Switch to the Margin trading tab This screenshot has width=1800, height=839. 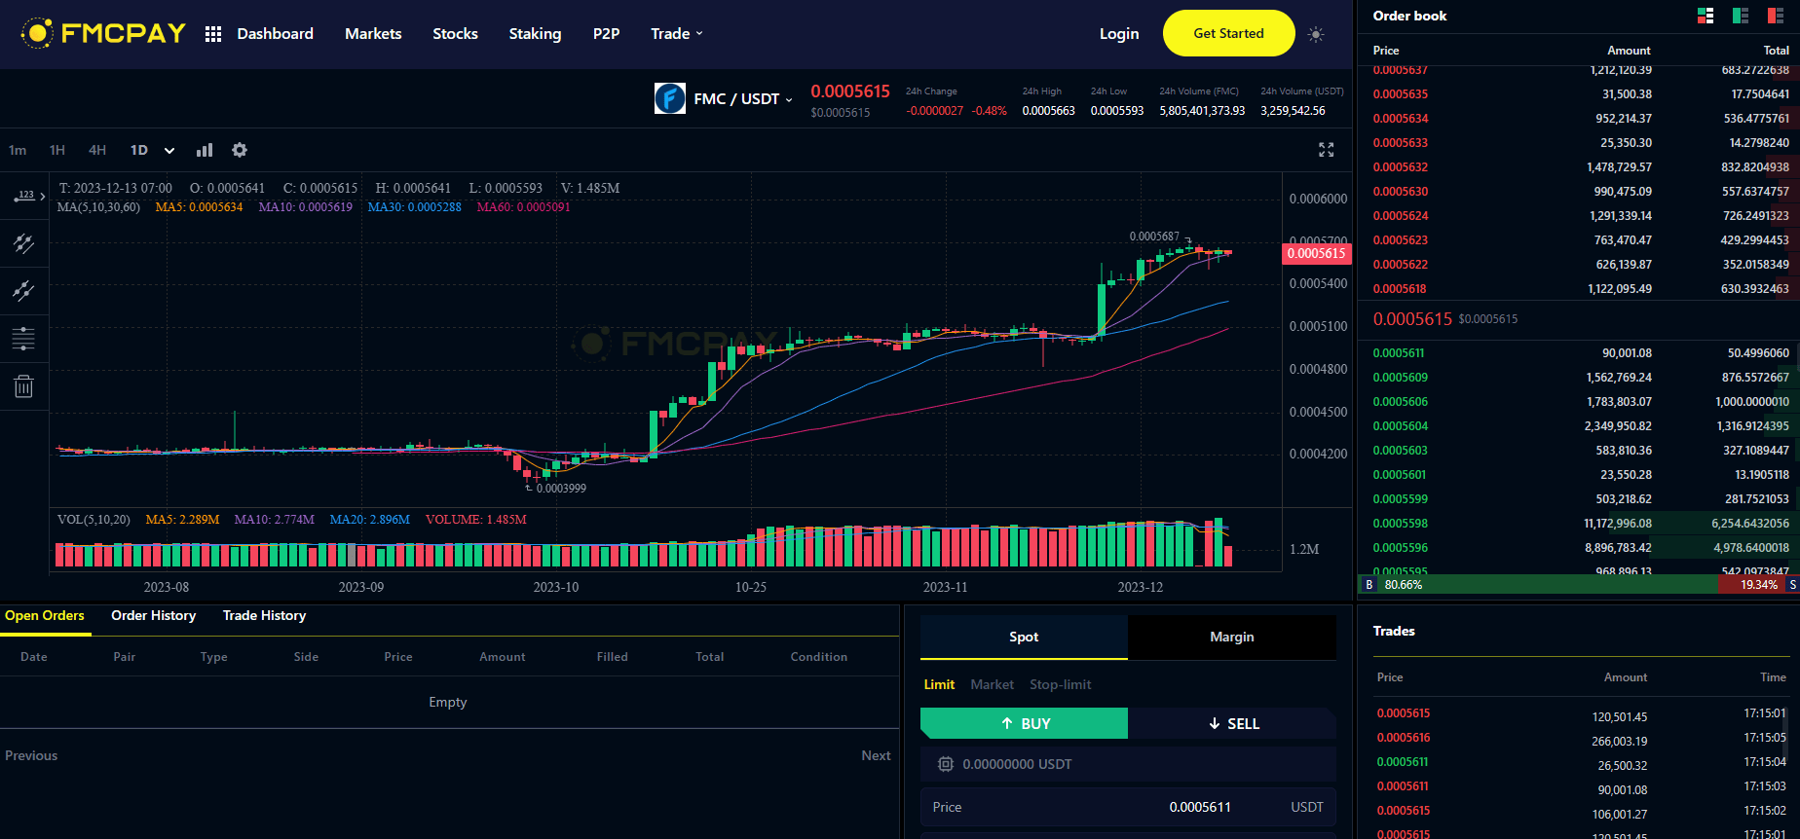(x=1232, y=637)
